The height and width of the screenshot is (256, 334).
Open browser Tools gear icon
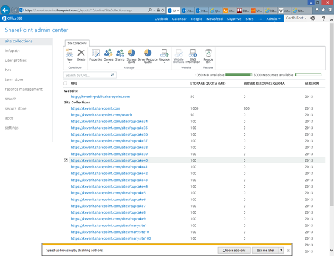(330, 10)
